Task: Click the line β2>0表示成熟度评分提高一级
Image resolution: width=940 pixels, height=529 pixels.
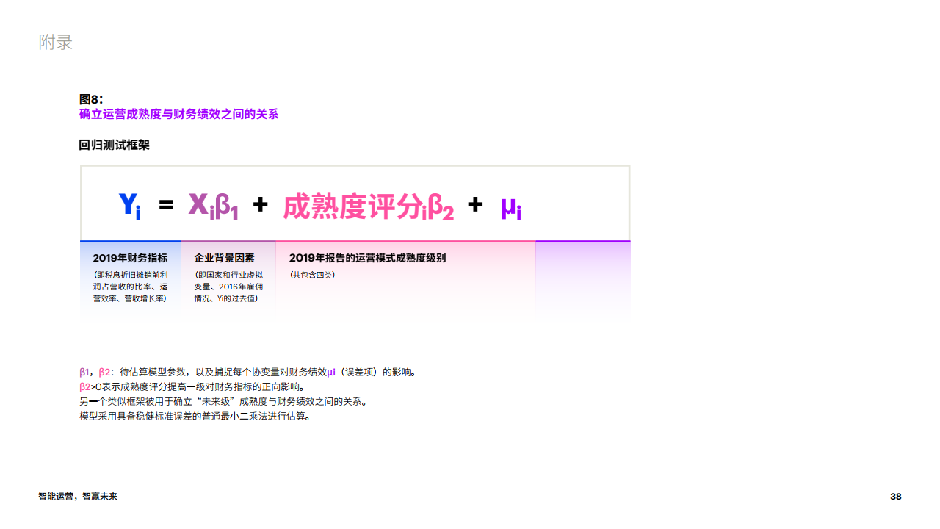Action: pos(192,386)
